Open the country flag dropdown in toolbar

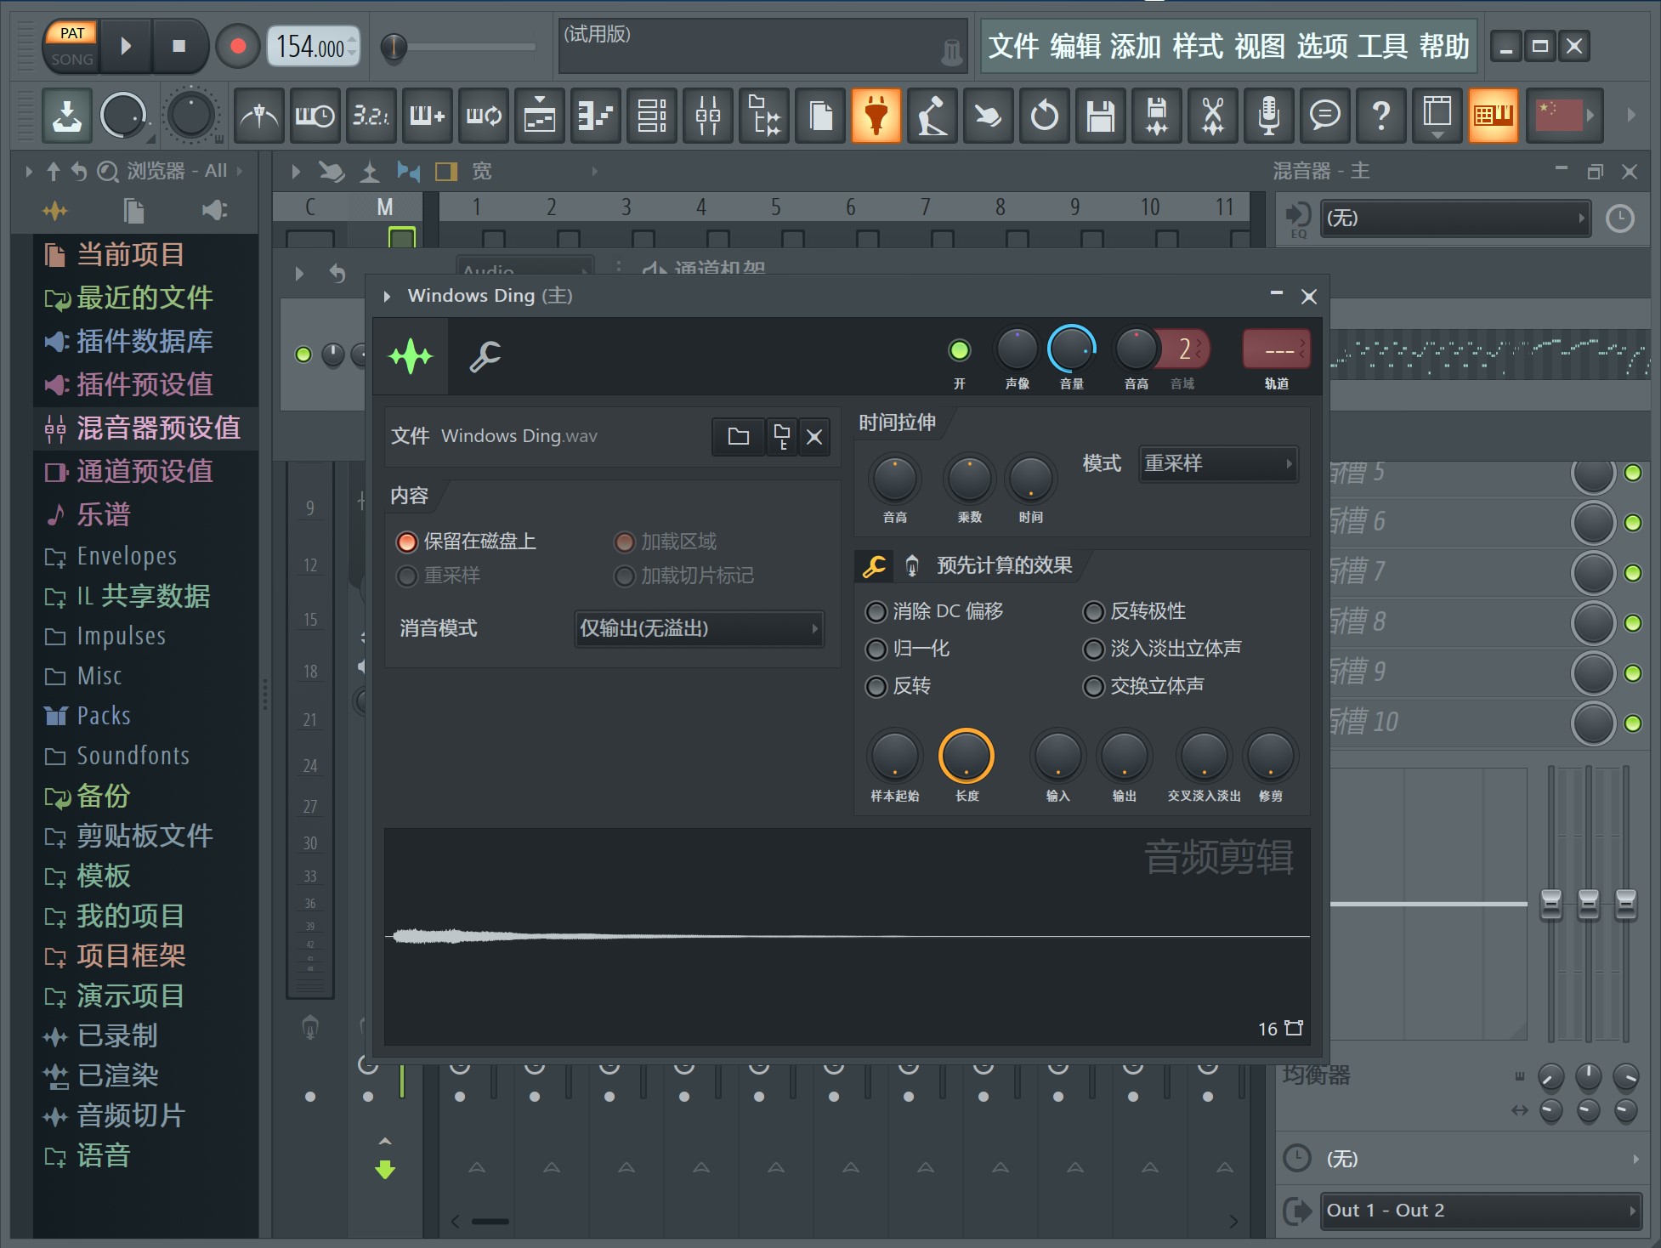click(x=1565, y=115)
